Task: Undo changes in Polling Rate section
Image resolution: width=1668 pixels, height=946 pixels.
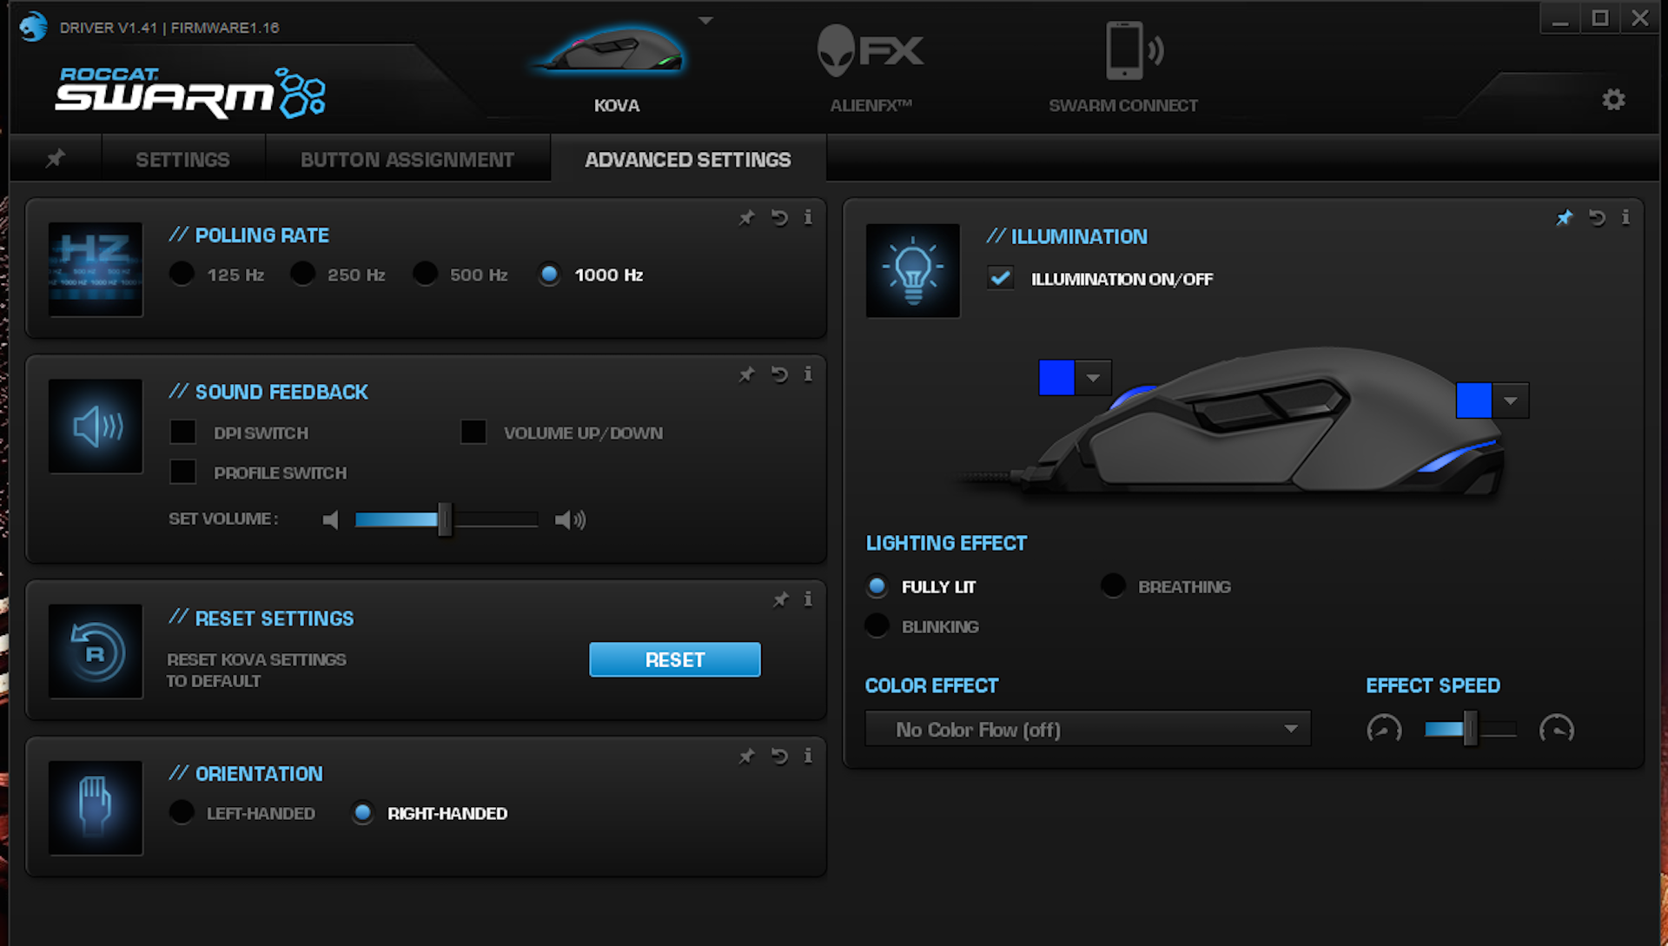Action: click(779, 218)
